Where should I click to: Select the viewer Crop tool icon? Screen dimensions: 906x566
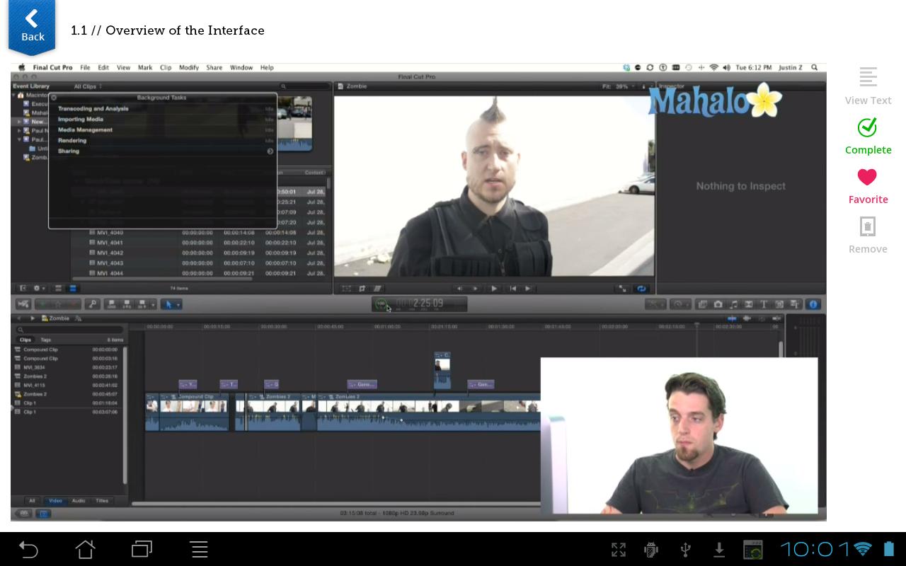coord(362,289)
